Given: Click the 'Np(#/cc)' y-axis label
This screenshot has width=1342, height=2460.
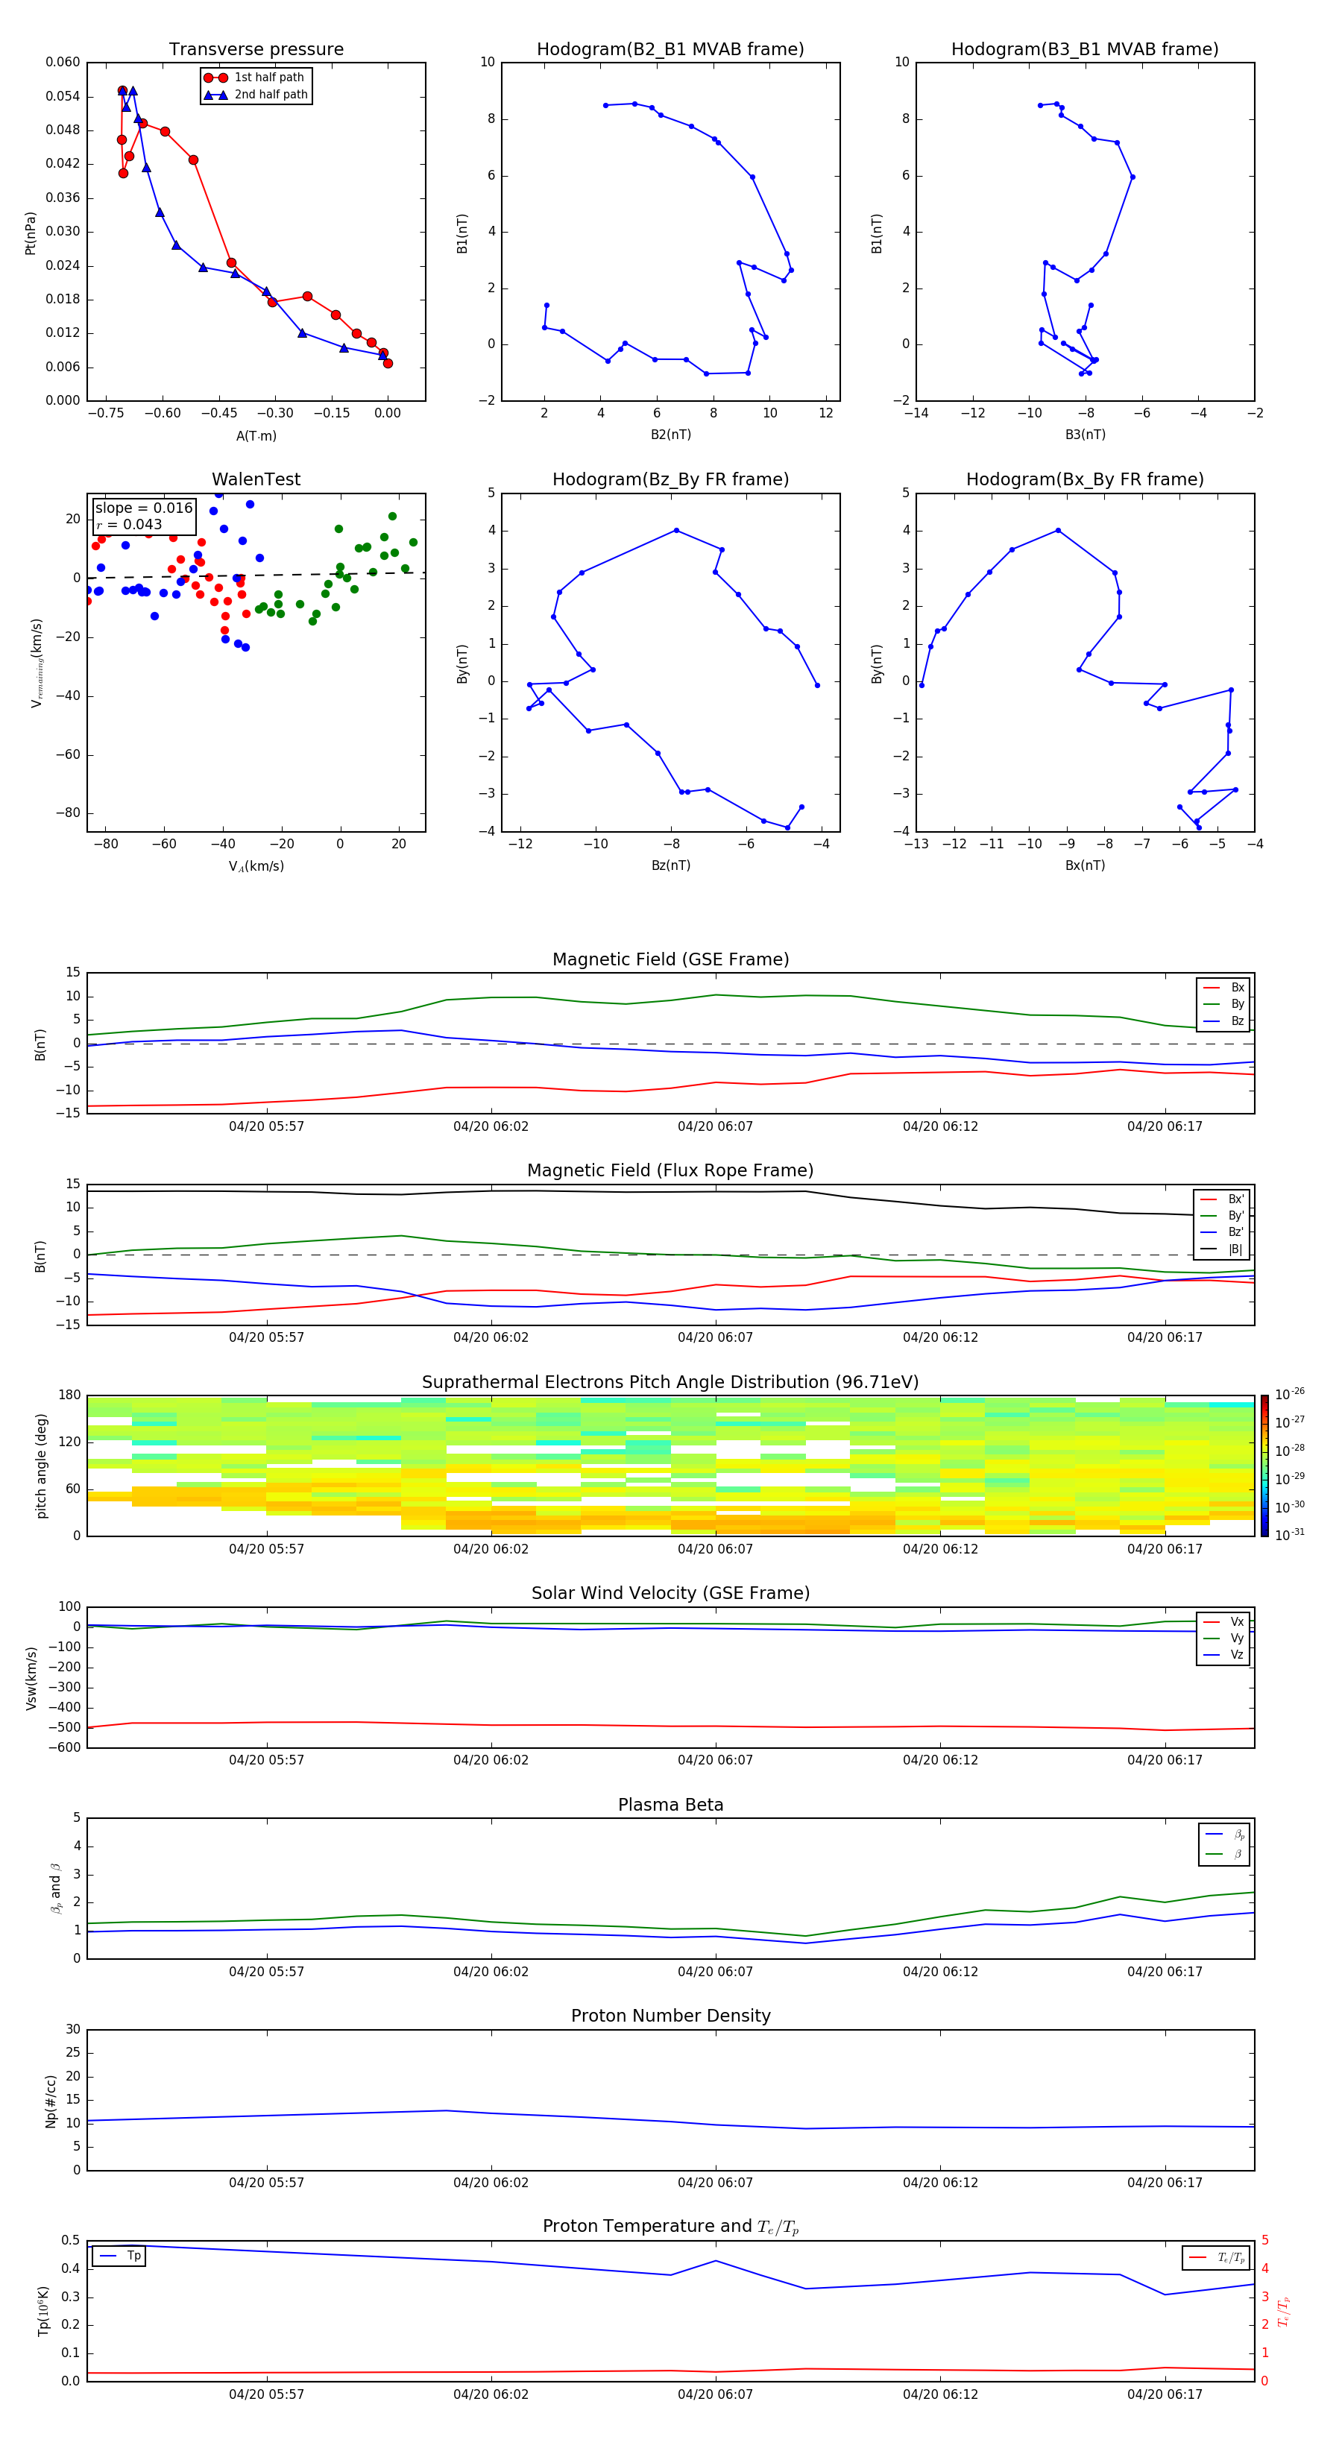Looking at the screenshot, I should 51,2100.
